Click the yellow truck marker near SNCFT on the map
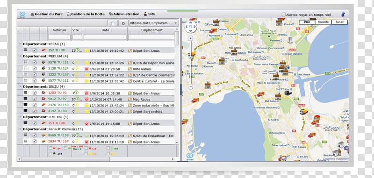The image size is (374, 178). tap(303, 112)
